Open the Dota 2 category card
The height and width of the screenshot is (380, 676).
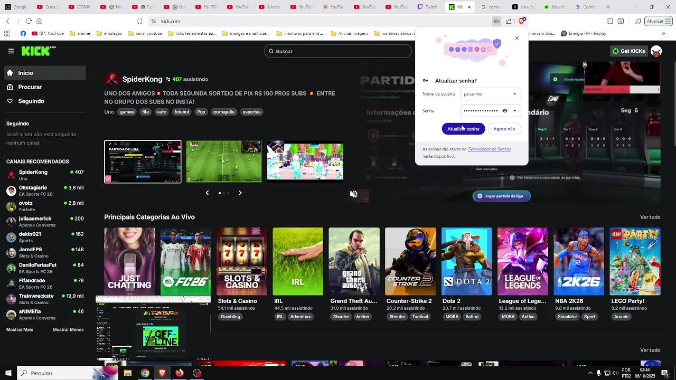click(x=467, y=261)
